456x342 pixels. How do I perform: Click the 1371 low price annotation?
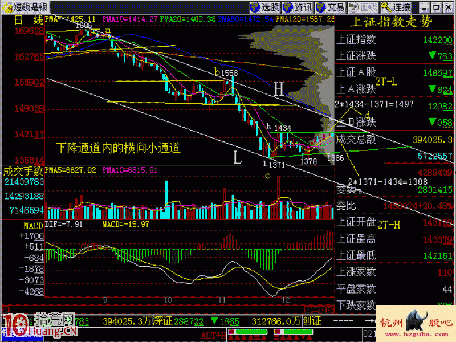[276, 165]
